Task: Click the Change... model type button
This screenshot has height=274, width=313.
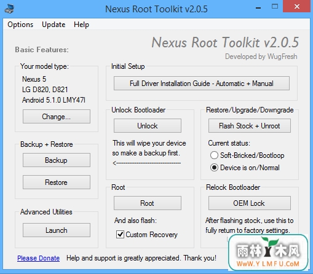Action: tap(57, 116)
